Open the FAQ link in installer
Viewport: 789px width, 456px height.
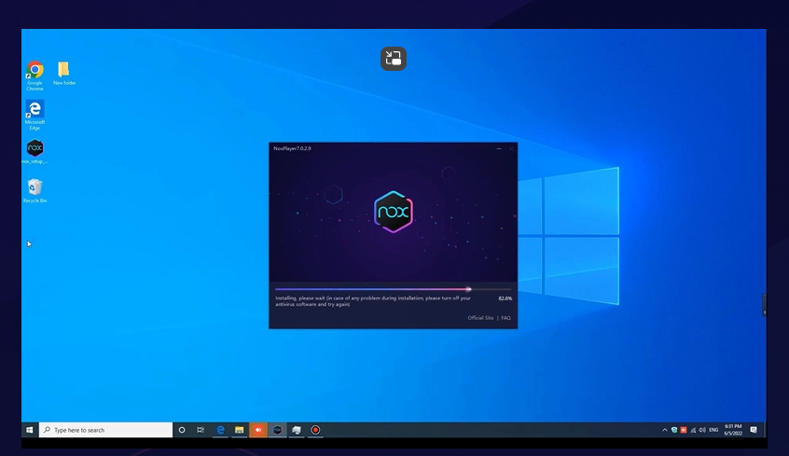[505, 318]
